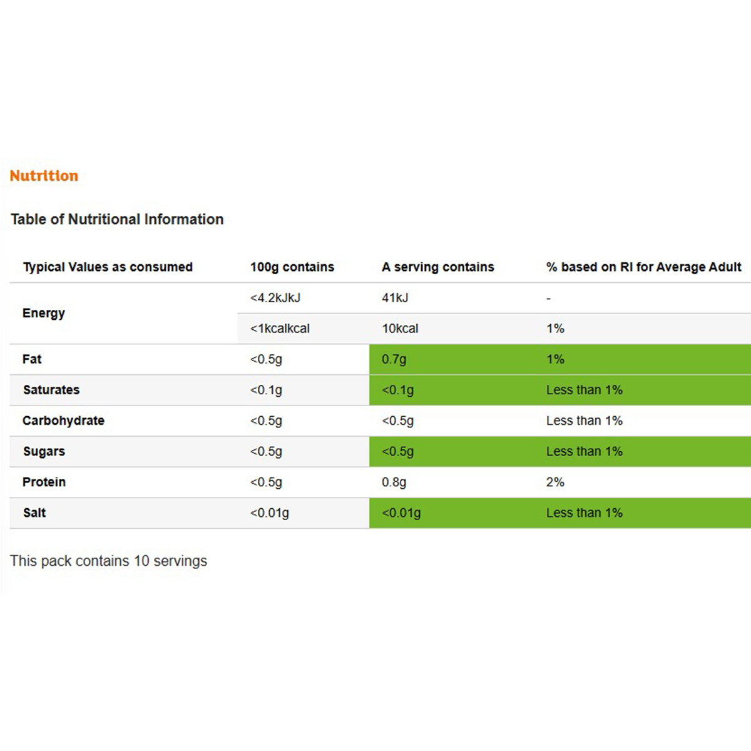Select the Fat row label
751x751 pixels.
pyautogui.click(x=32, y=359)
